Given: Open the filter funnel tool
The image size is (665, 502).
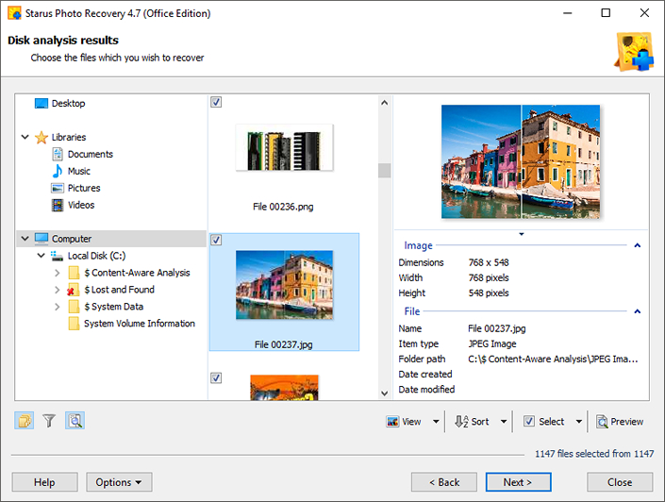Looking at the screenshot, I should click(x=49, y=421).
